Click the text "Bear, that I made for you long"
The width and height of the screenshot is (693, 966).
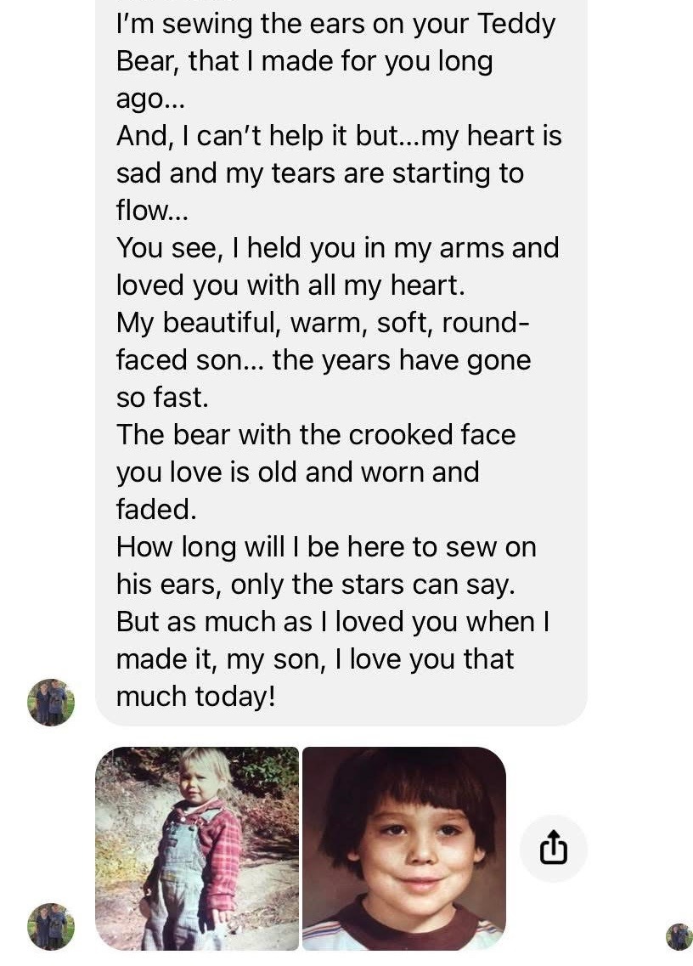point(304,61)
